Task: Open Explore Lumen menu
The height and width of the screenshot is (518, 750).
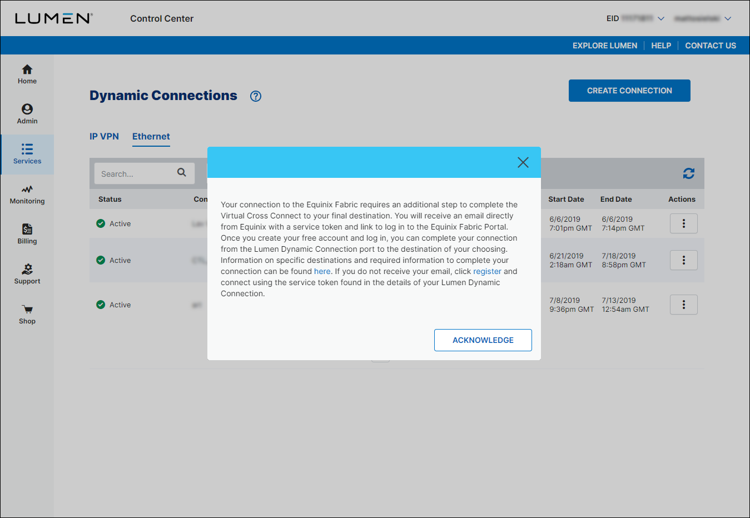Action: 605,46
